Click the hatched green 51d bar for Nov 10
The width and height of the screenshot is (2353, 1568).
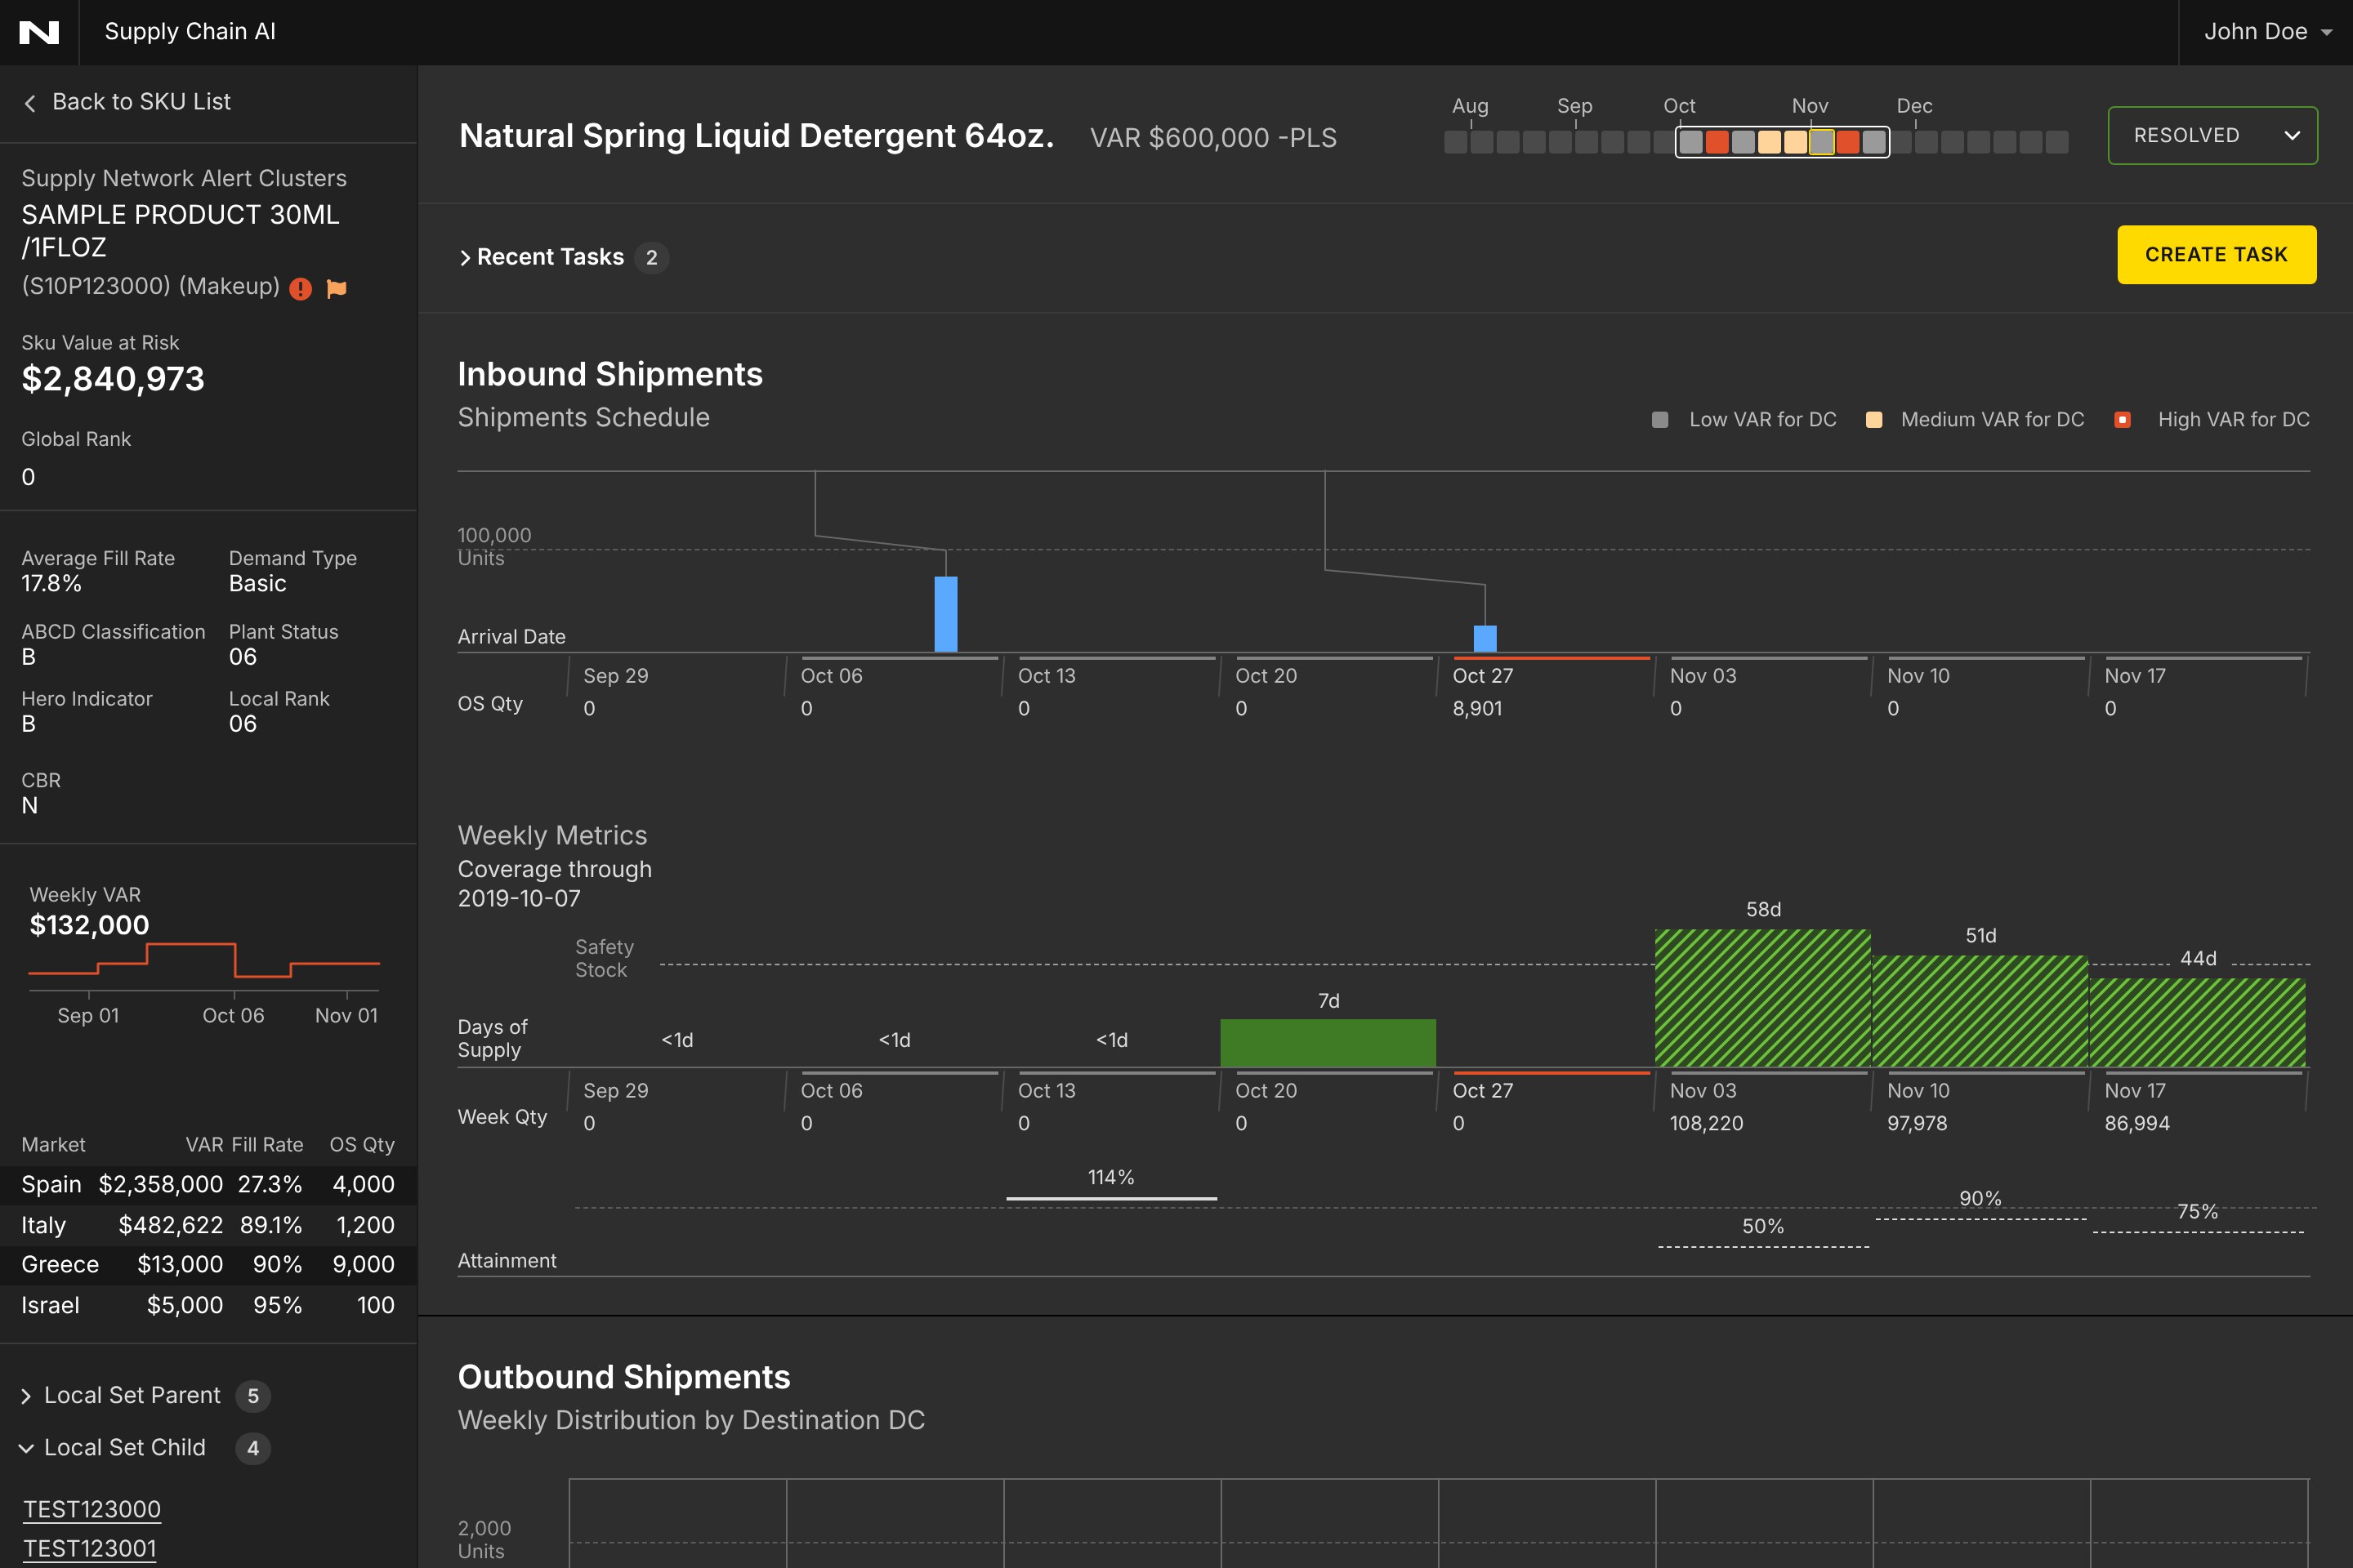pos(1980,1011)
